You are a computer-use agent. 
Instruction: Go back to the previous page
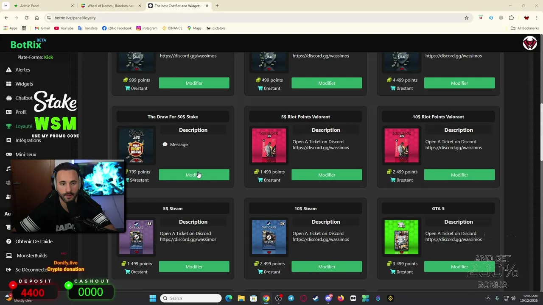(x=6, y=18)
